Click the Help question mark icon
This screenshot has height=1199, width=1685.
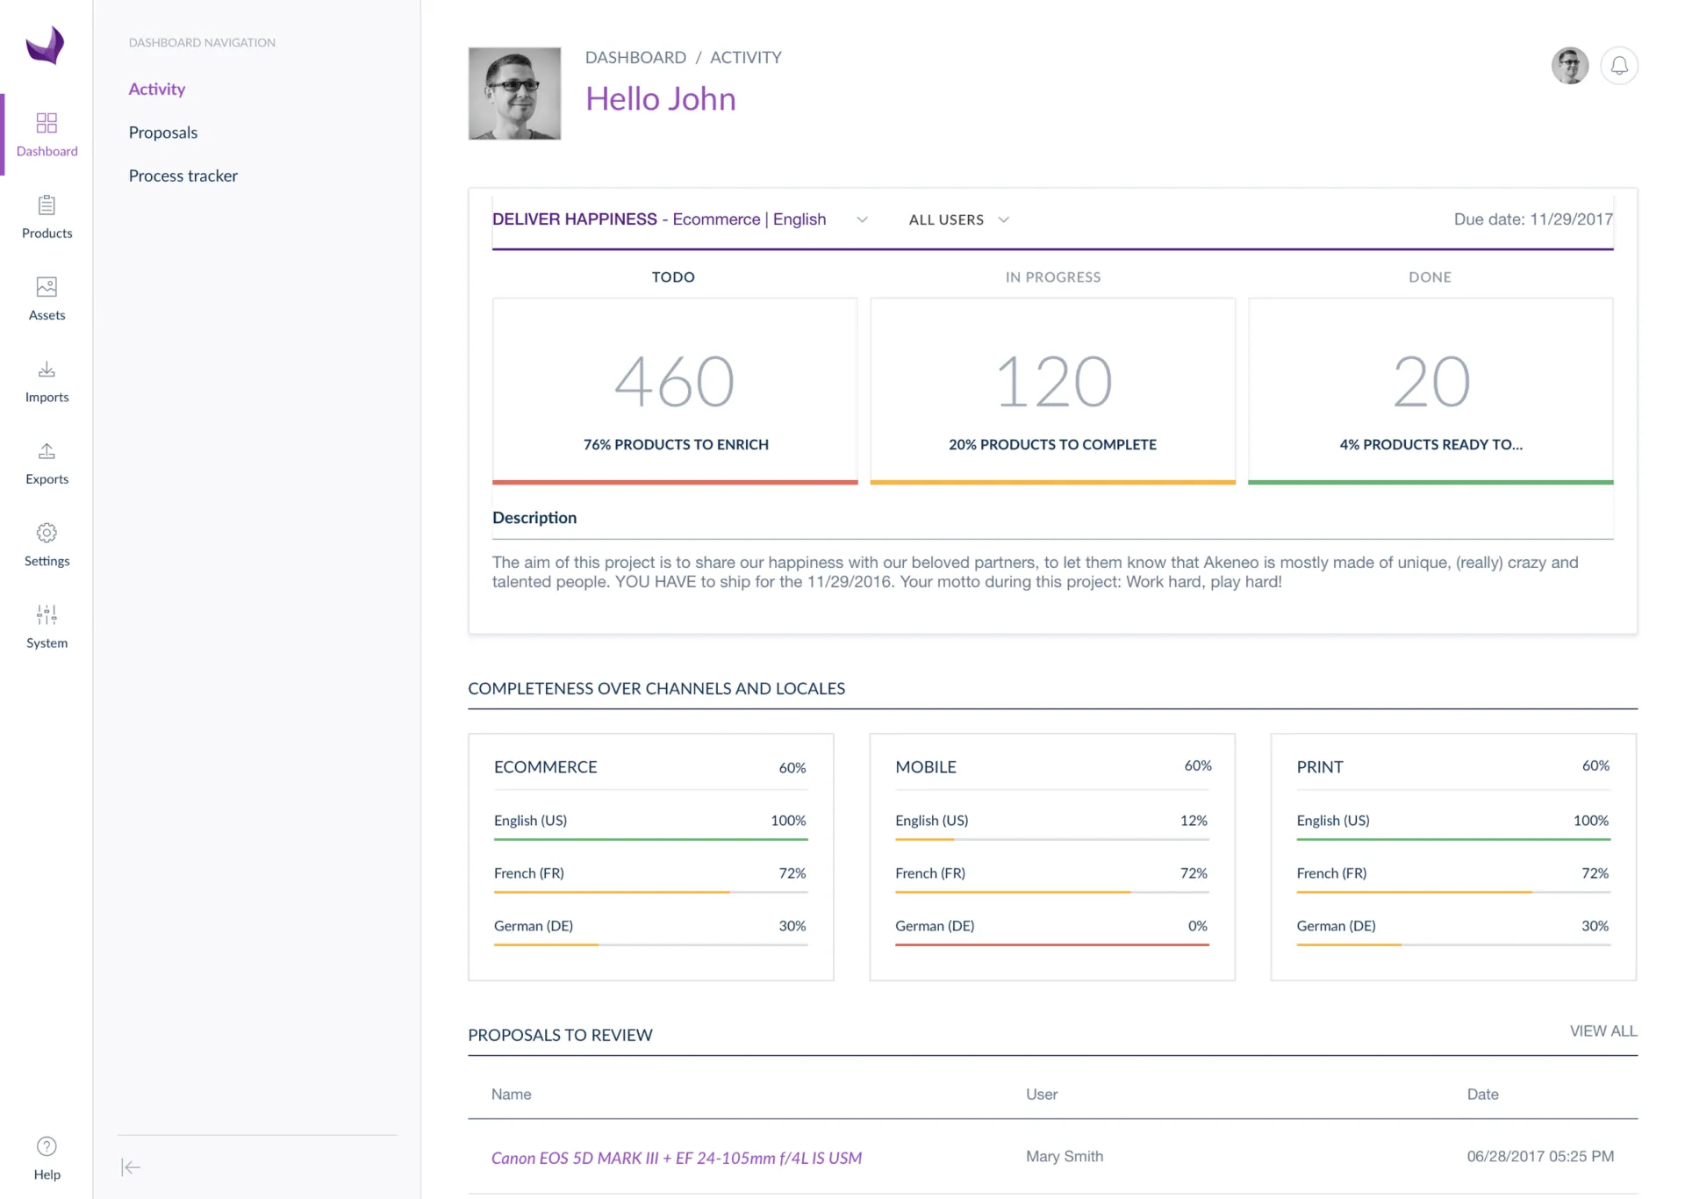pyautogui.click(x=47, y=1146)
